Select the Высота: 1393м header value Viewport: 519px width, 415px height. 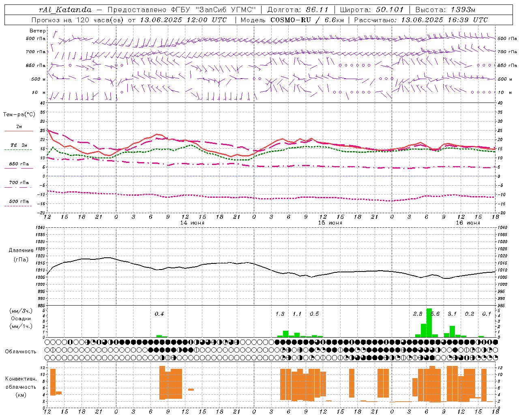(445, 10)
